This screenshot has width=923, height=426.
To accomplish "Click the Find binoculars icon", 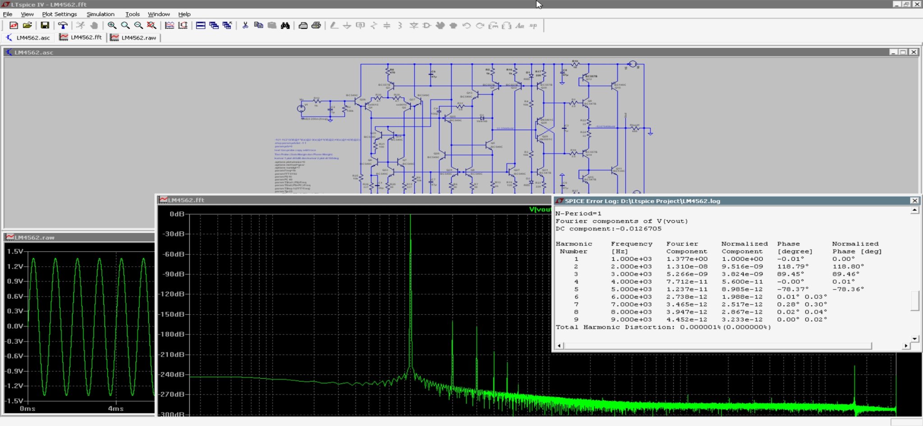I will click(x=285, y=26).
